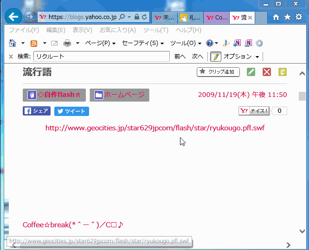Click the Read mail icon
The height and width of the screenshot is (250, 309).
(x=54, y=43)
